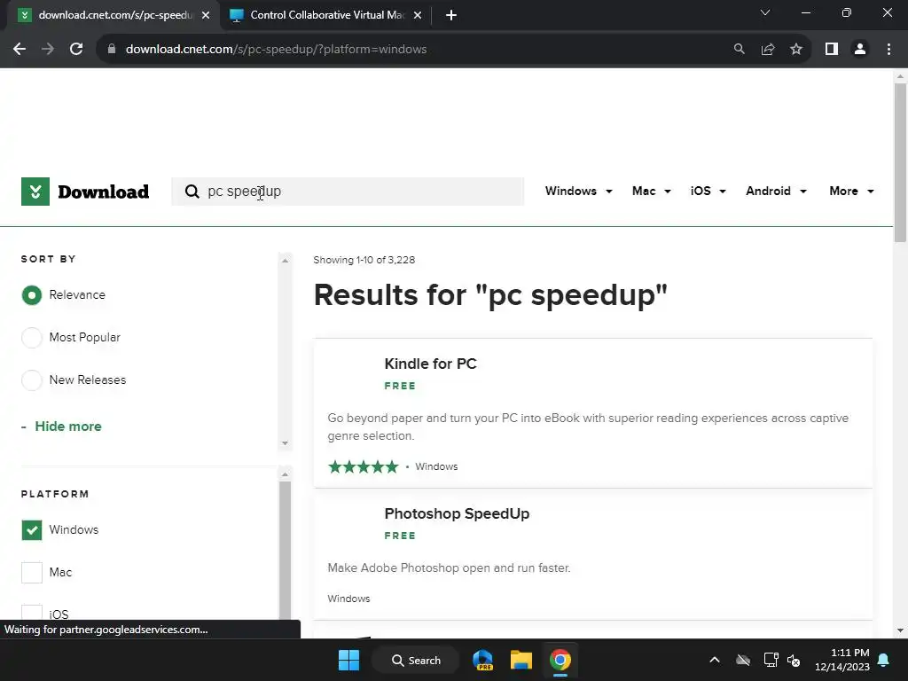Sort results by New Releases
Image resolution: width=908 pixels, height=681 pixels.
click(31, 380)
